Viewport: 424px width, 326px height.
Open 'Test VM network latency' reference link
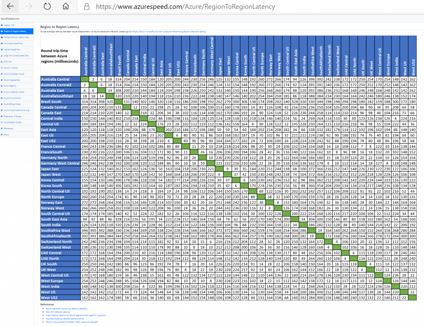(58, 312)
